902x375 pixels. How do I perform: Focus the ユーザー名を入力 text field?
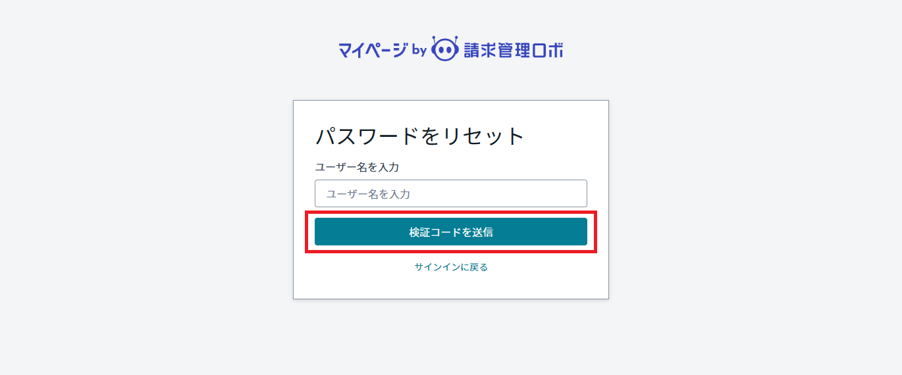(450, 193)
